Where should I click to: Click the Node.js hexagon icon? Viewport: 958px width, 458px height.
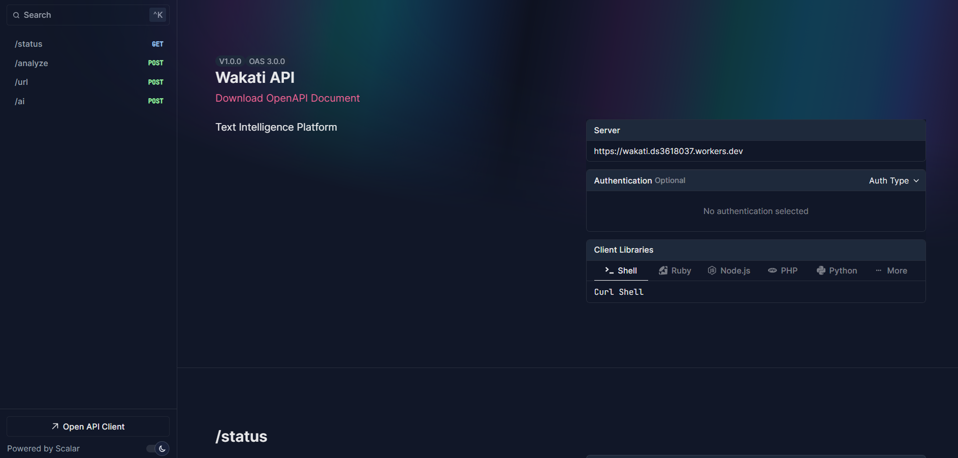(712, 270)
